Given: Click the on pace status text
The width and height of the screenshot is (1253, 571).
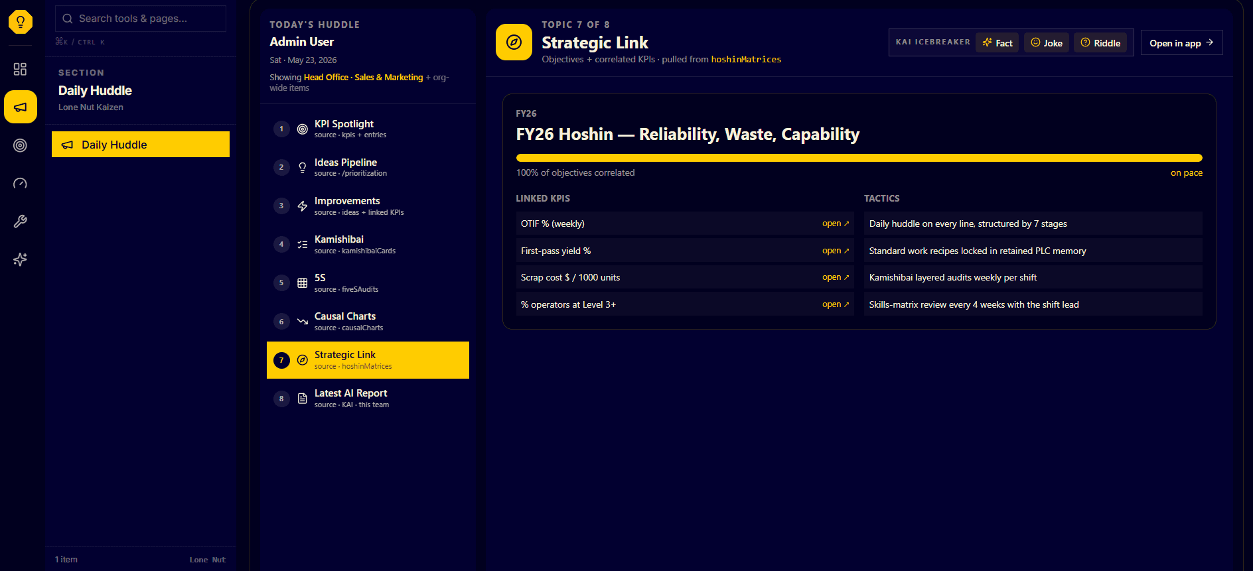Looking at the screenshot, I should pyautogui.click(x=1186, y=172).
